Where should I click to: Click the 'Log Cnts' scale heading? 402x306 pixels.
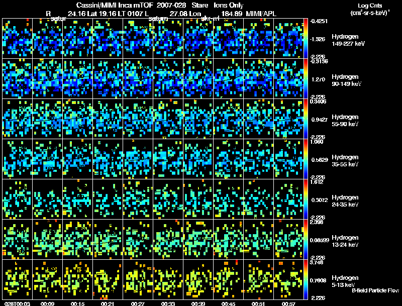370,6
